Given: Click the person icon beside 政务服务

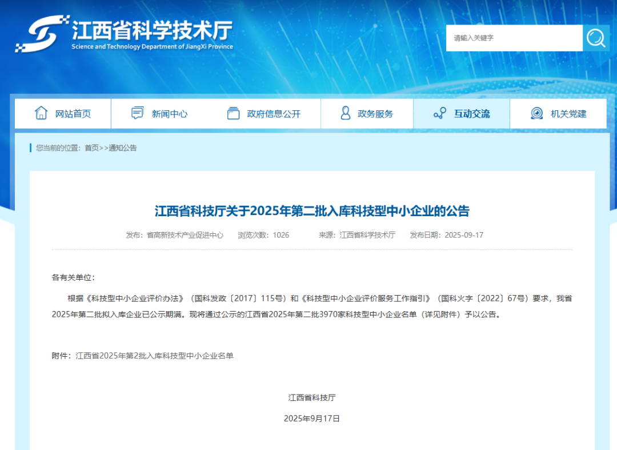Looking at the screenshot, I should coord(345,113).
